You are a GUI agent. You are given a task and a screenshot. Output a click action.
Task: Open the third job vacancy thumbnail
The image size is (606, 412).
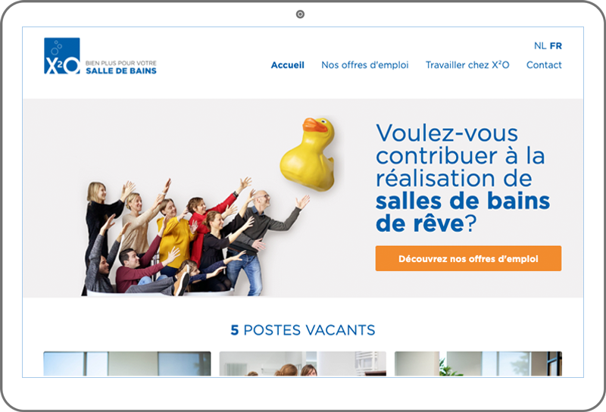pos(478,364)
